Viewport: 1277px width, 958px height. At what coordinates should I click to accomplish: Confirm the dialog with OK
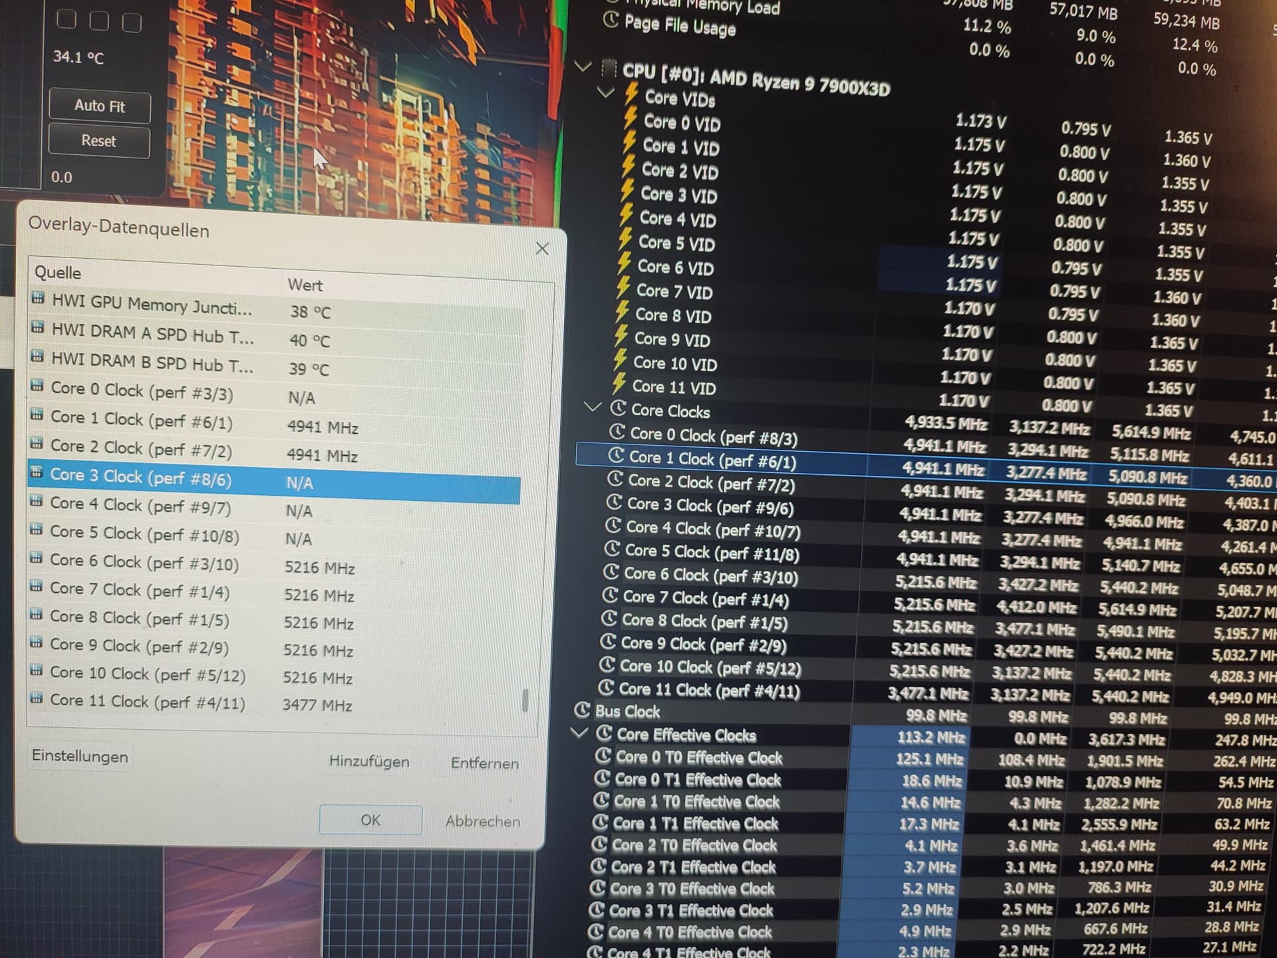tap(370, 820)
